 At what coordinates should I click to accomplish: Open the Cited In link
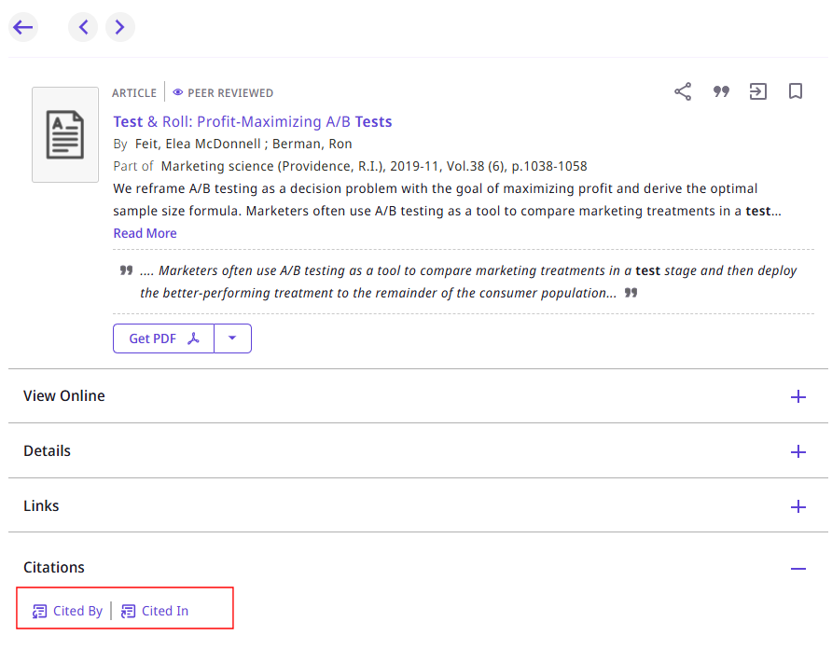[x=156, y=611]
